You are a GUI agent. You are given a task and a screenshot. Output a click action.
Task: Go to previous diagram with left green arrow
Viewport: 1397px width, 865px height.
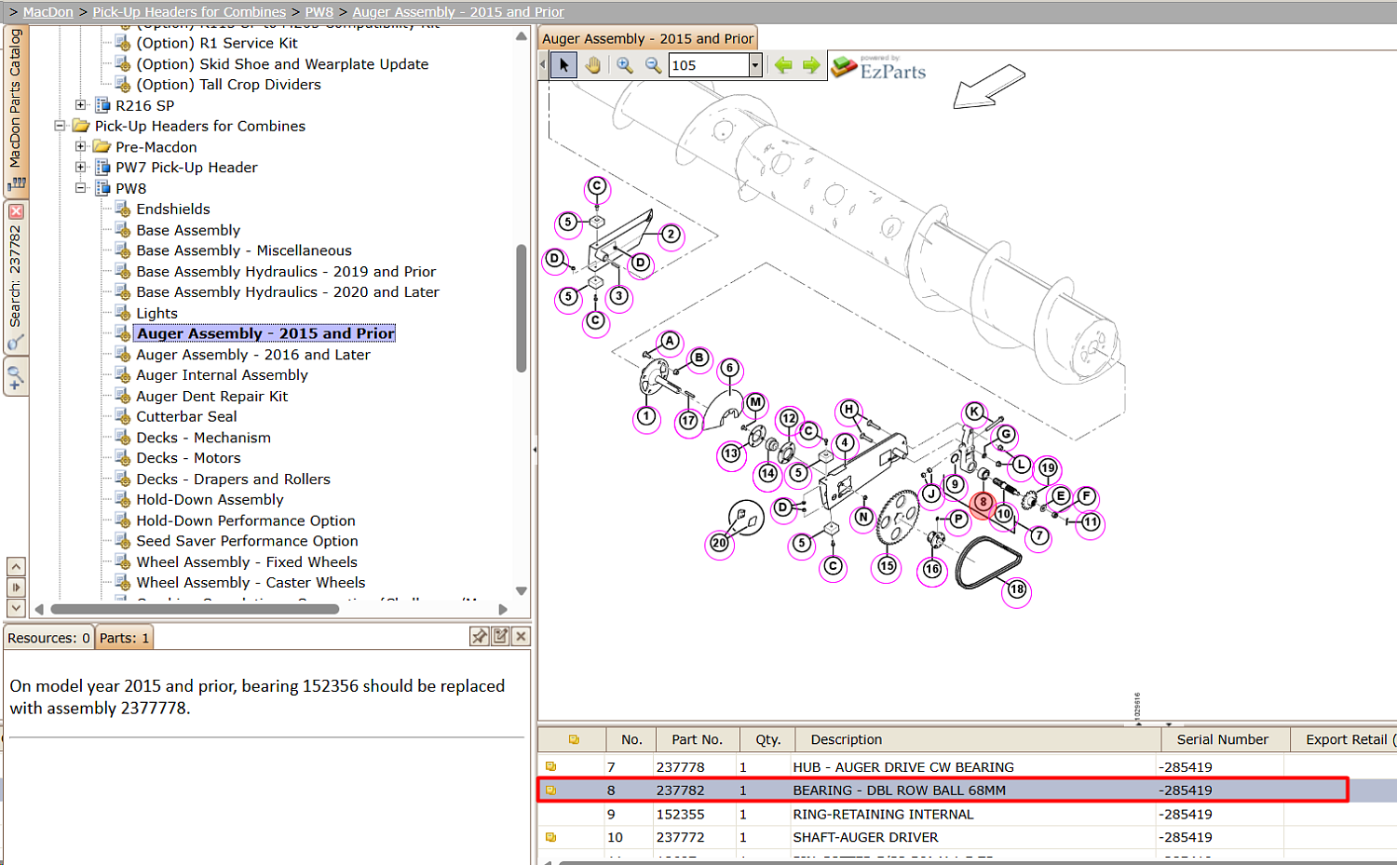pos(783,65)
